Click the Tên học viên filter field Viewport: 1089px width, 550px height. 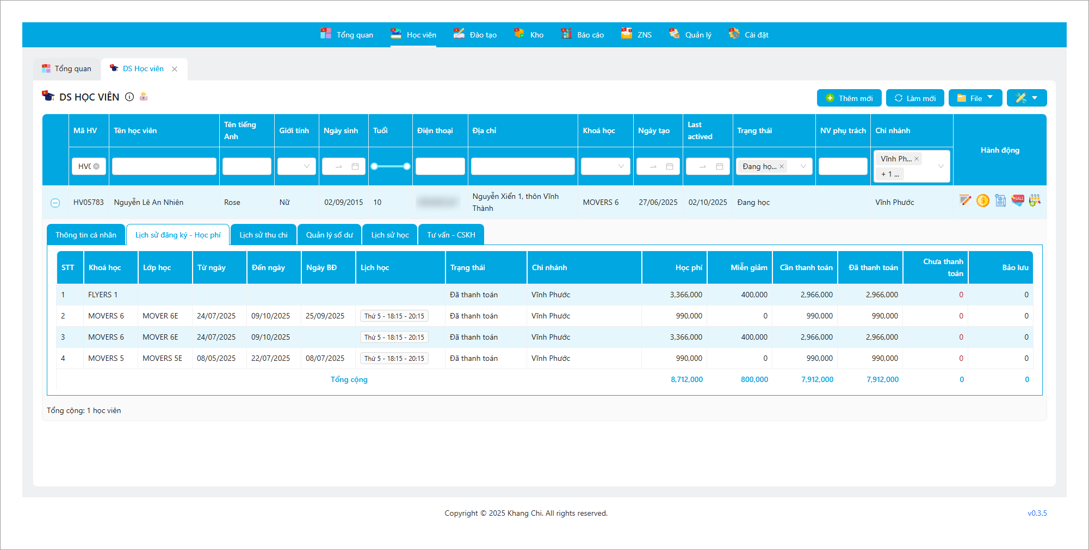pos(164,166)
